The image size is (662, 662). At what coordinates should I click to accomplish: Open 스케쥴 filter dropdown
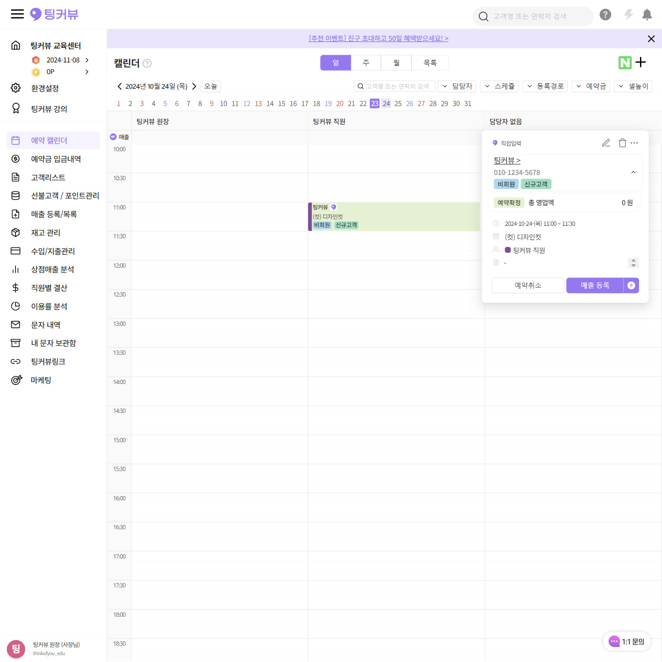[x=500, y=86]
